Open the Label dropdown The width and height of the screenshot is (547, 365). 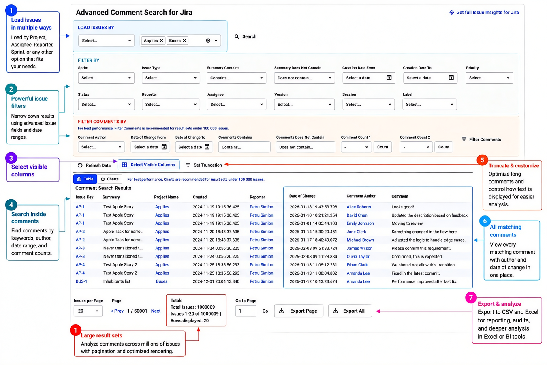coord(430,104)
